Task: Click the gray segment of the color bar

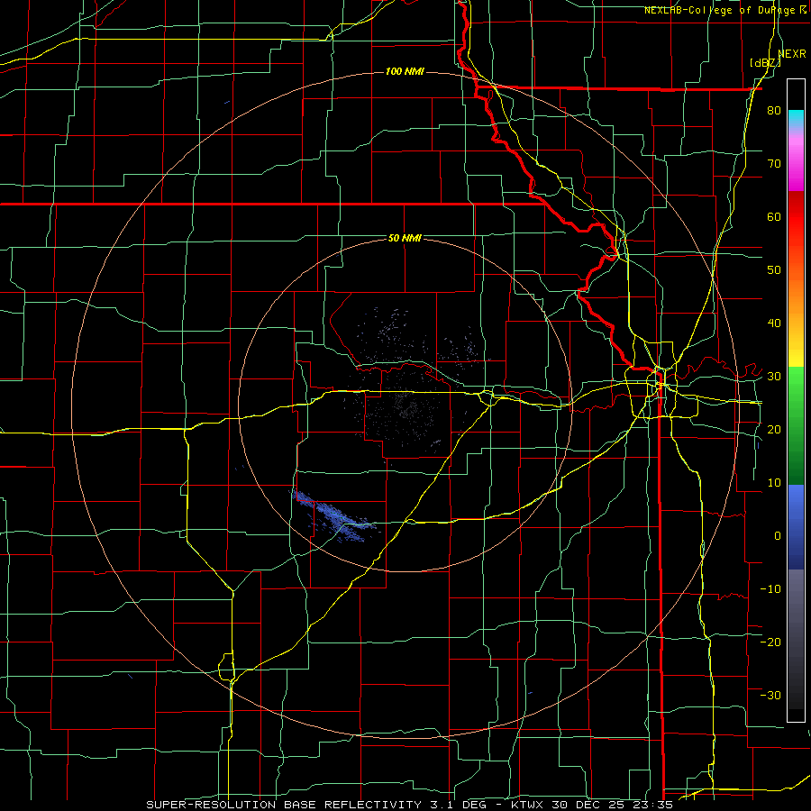Action: [x=796, y=639]
